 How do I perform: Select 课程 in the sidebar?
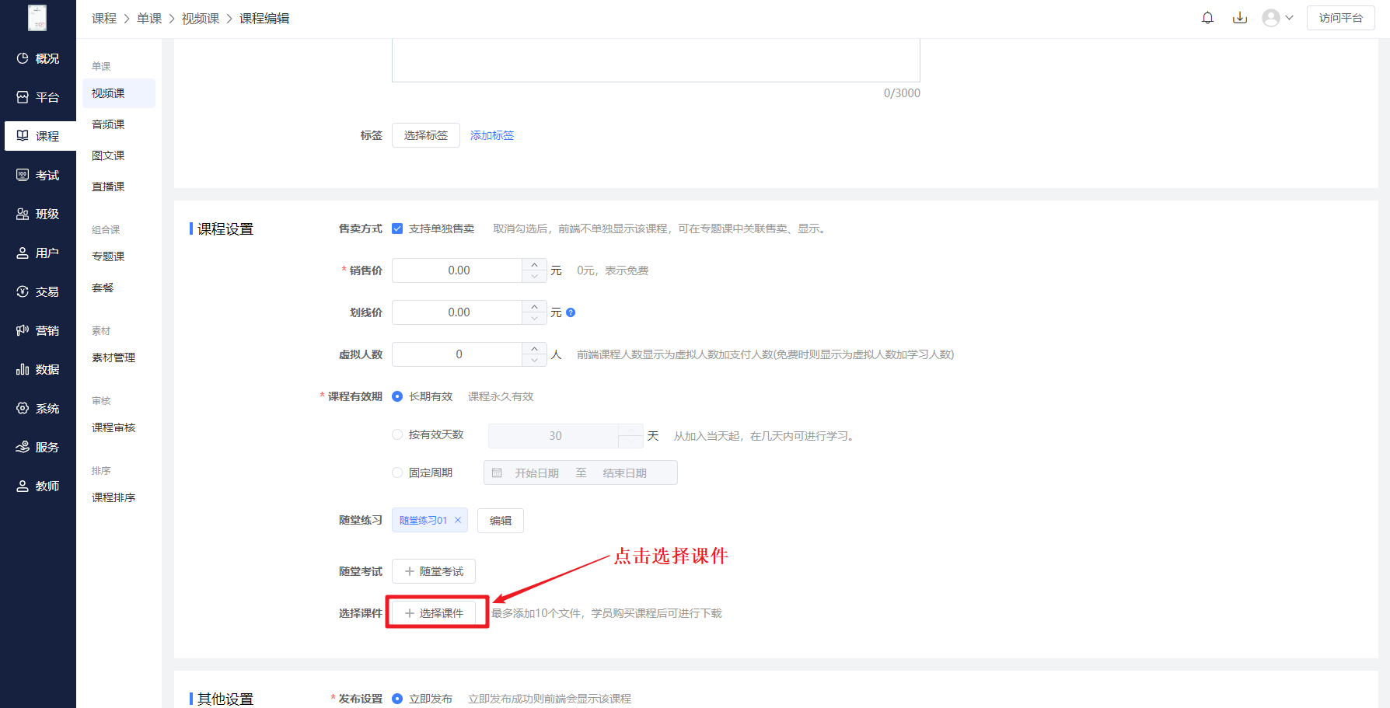(x=40, y=136)
